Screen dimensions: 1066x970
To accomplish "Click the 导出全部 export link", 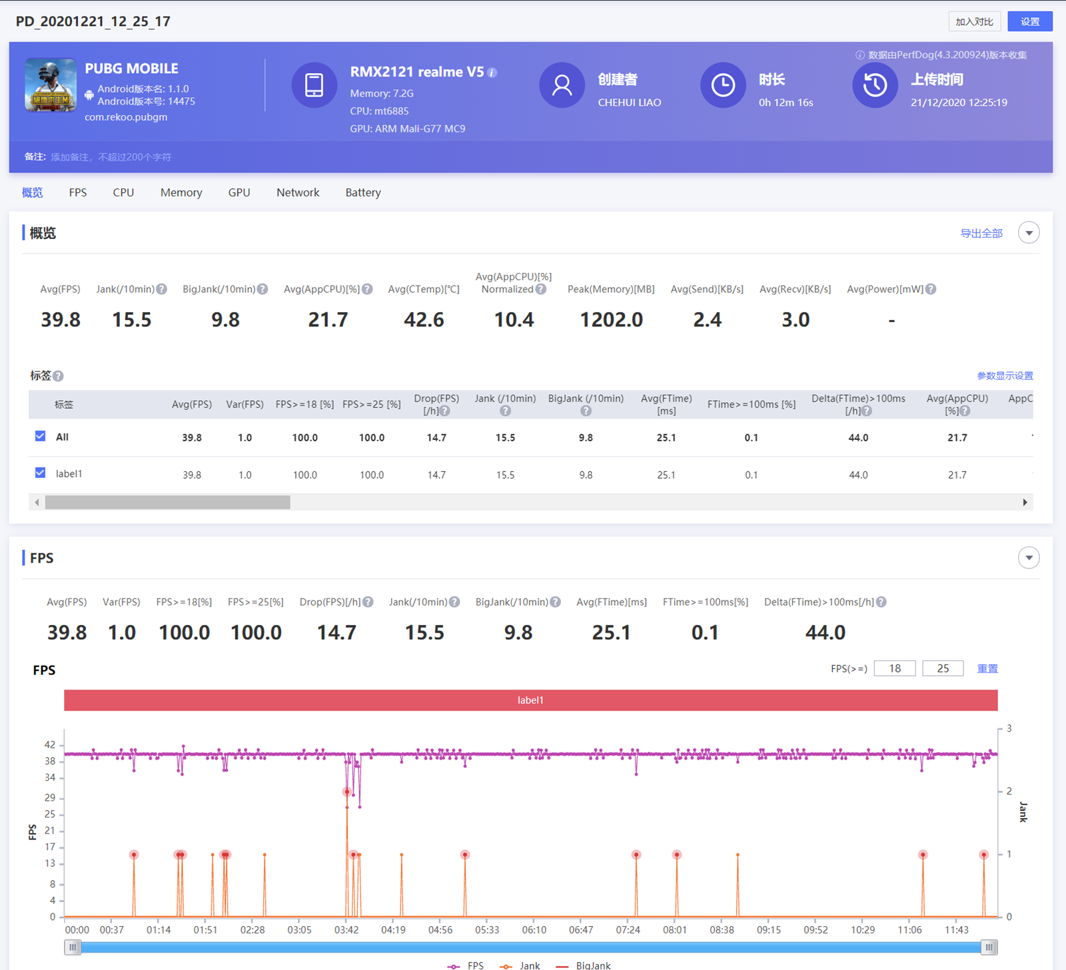I will coord(981,233).
